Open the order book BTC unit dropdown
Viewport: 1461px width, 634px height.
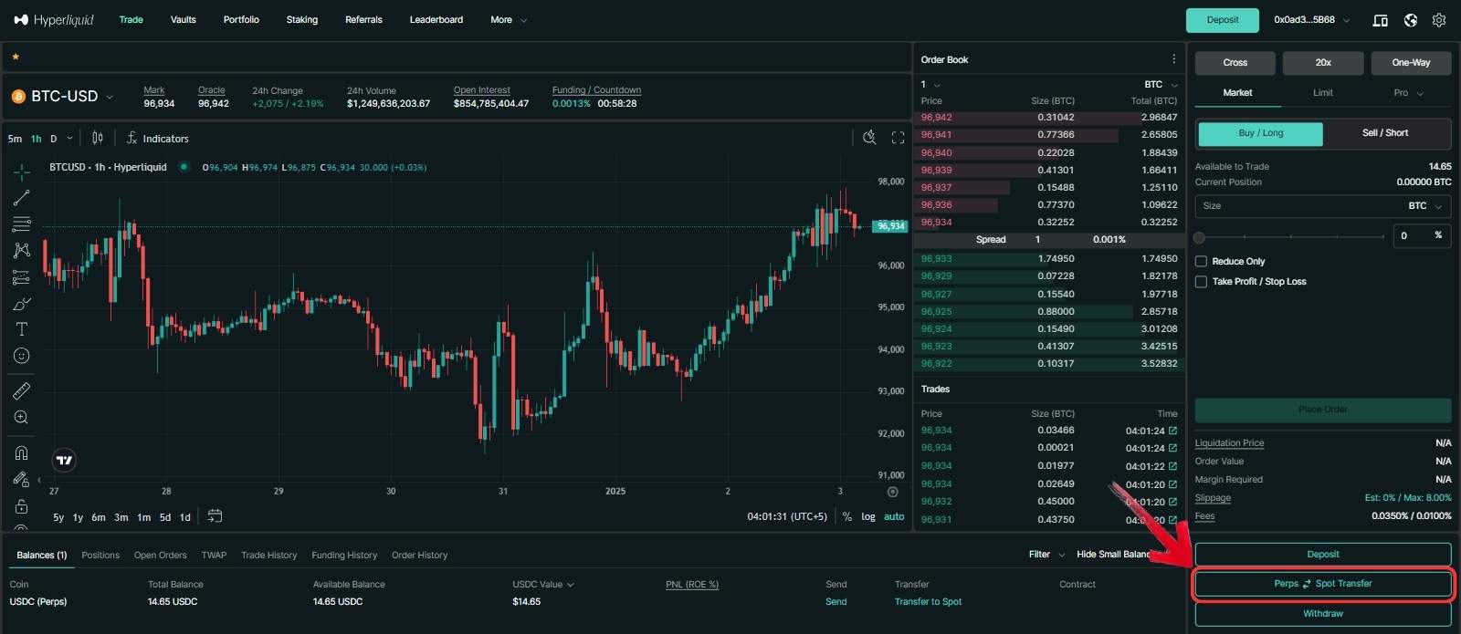click(1161, 84)
